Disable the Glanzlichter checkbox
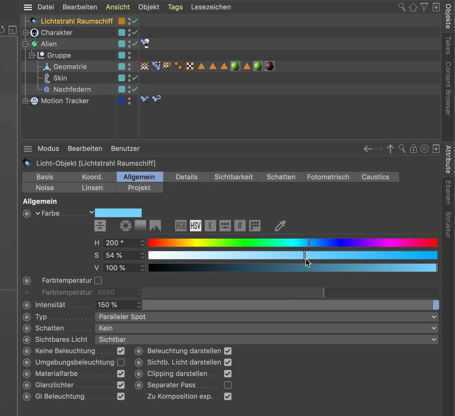The width and height of the screenshot is (455, 416). click(121, 385)
